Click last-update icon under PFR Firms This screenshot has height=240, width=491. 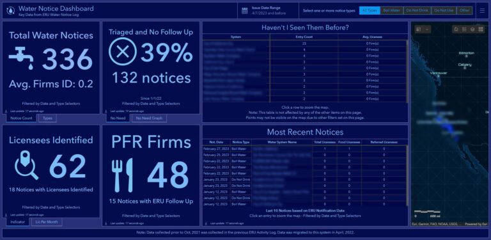106,223
